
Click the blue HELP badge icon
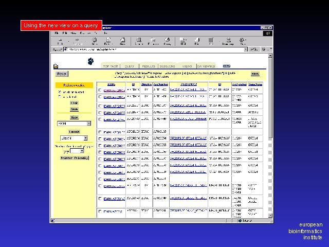tap(227, 66)
